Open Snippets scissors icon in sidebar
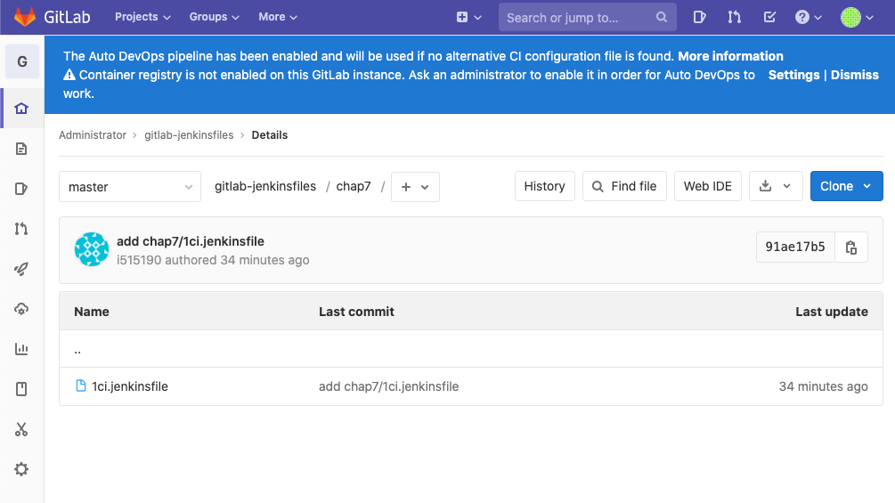This screenshot has width=895, height=503. point(21,429)
